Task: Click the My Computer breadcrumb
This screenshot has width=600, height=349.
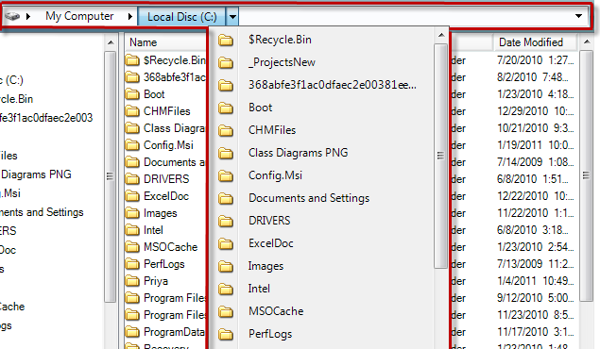Action: pos(79,16)
